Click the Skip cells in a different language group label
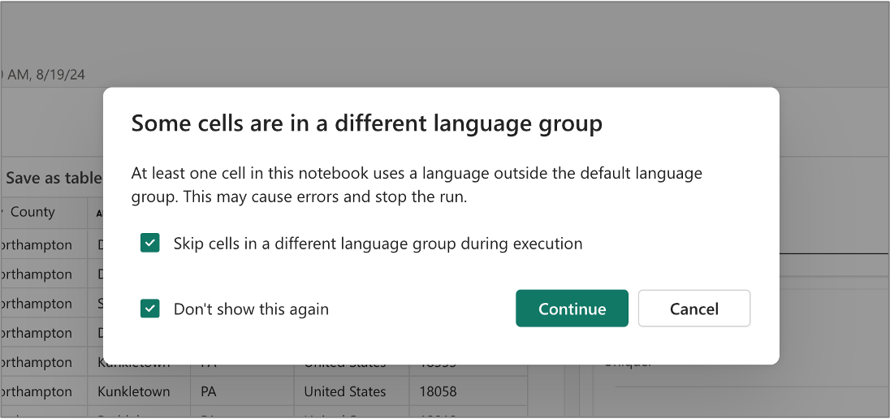 (x=378, y=244)
